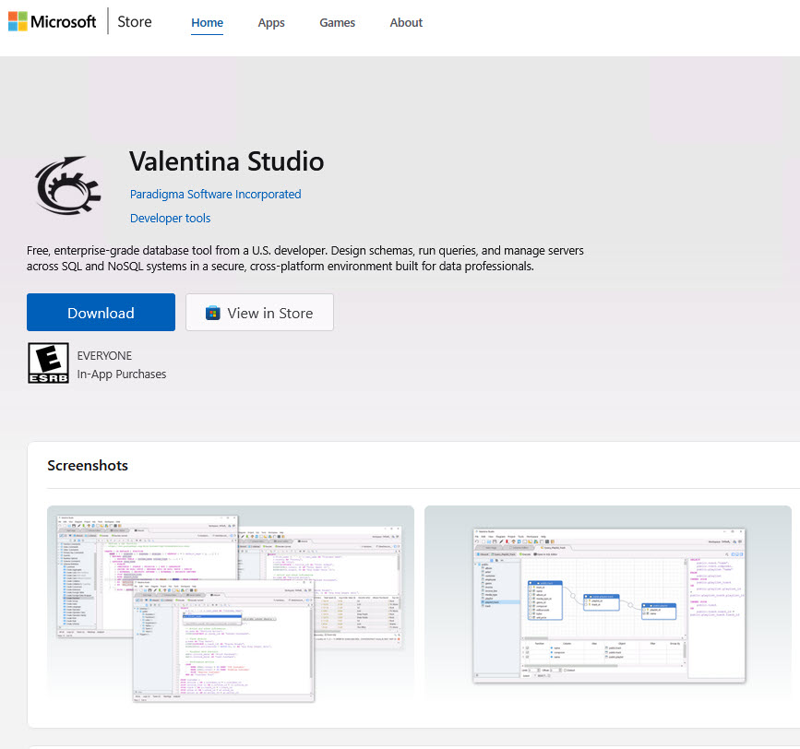Open the Developer tools category link
Screen dimensions: 800x749
(x=170, y=219)
